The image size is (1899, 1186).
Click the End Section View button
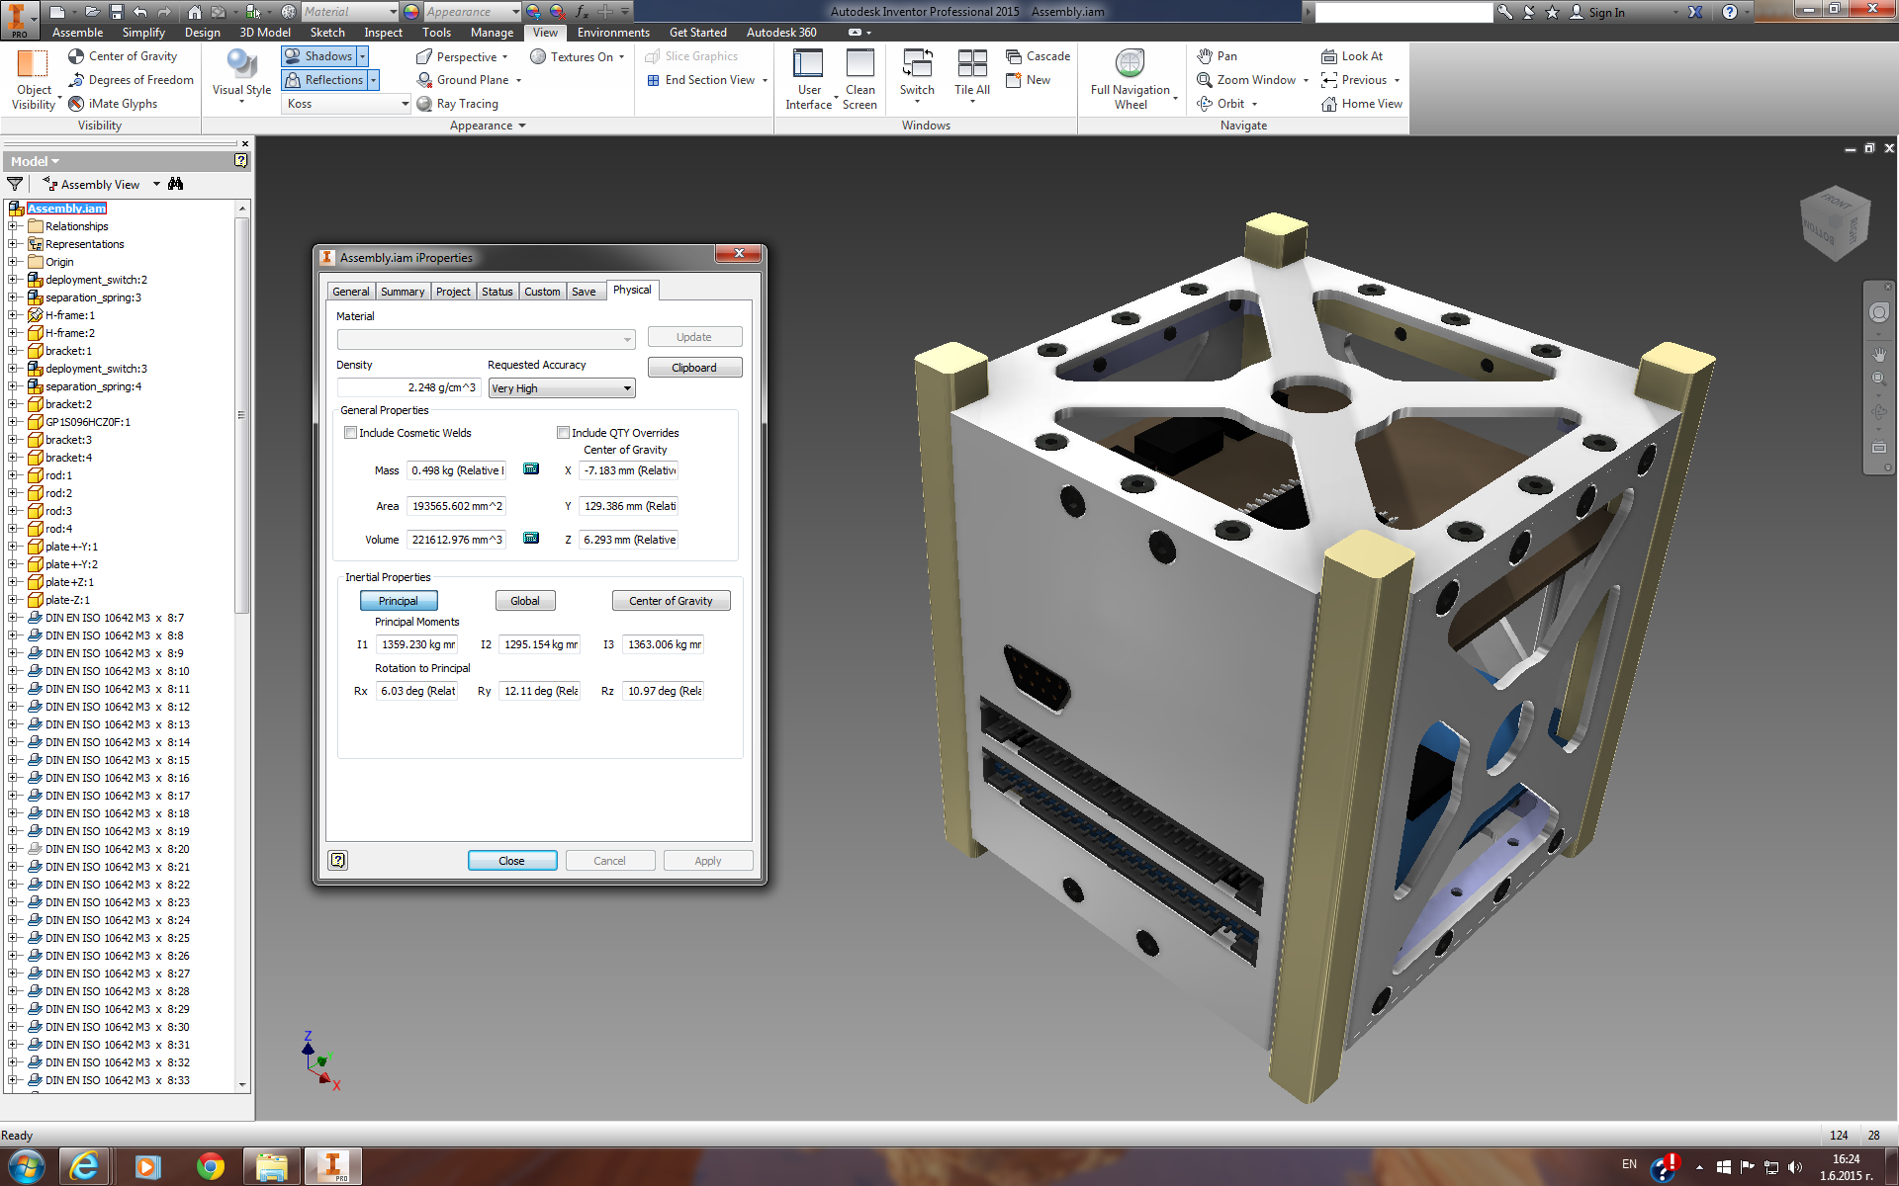point(700,80)
